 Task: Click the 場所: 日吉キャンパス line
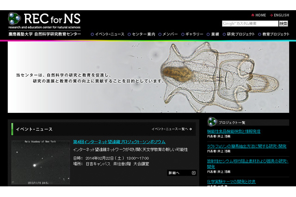pos(111,164)
